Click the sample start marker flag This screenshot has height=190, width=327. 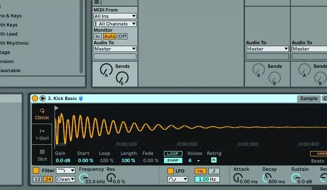[x=56, y=108]
